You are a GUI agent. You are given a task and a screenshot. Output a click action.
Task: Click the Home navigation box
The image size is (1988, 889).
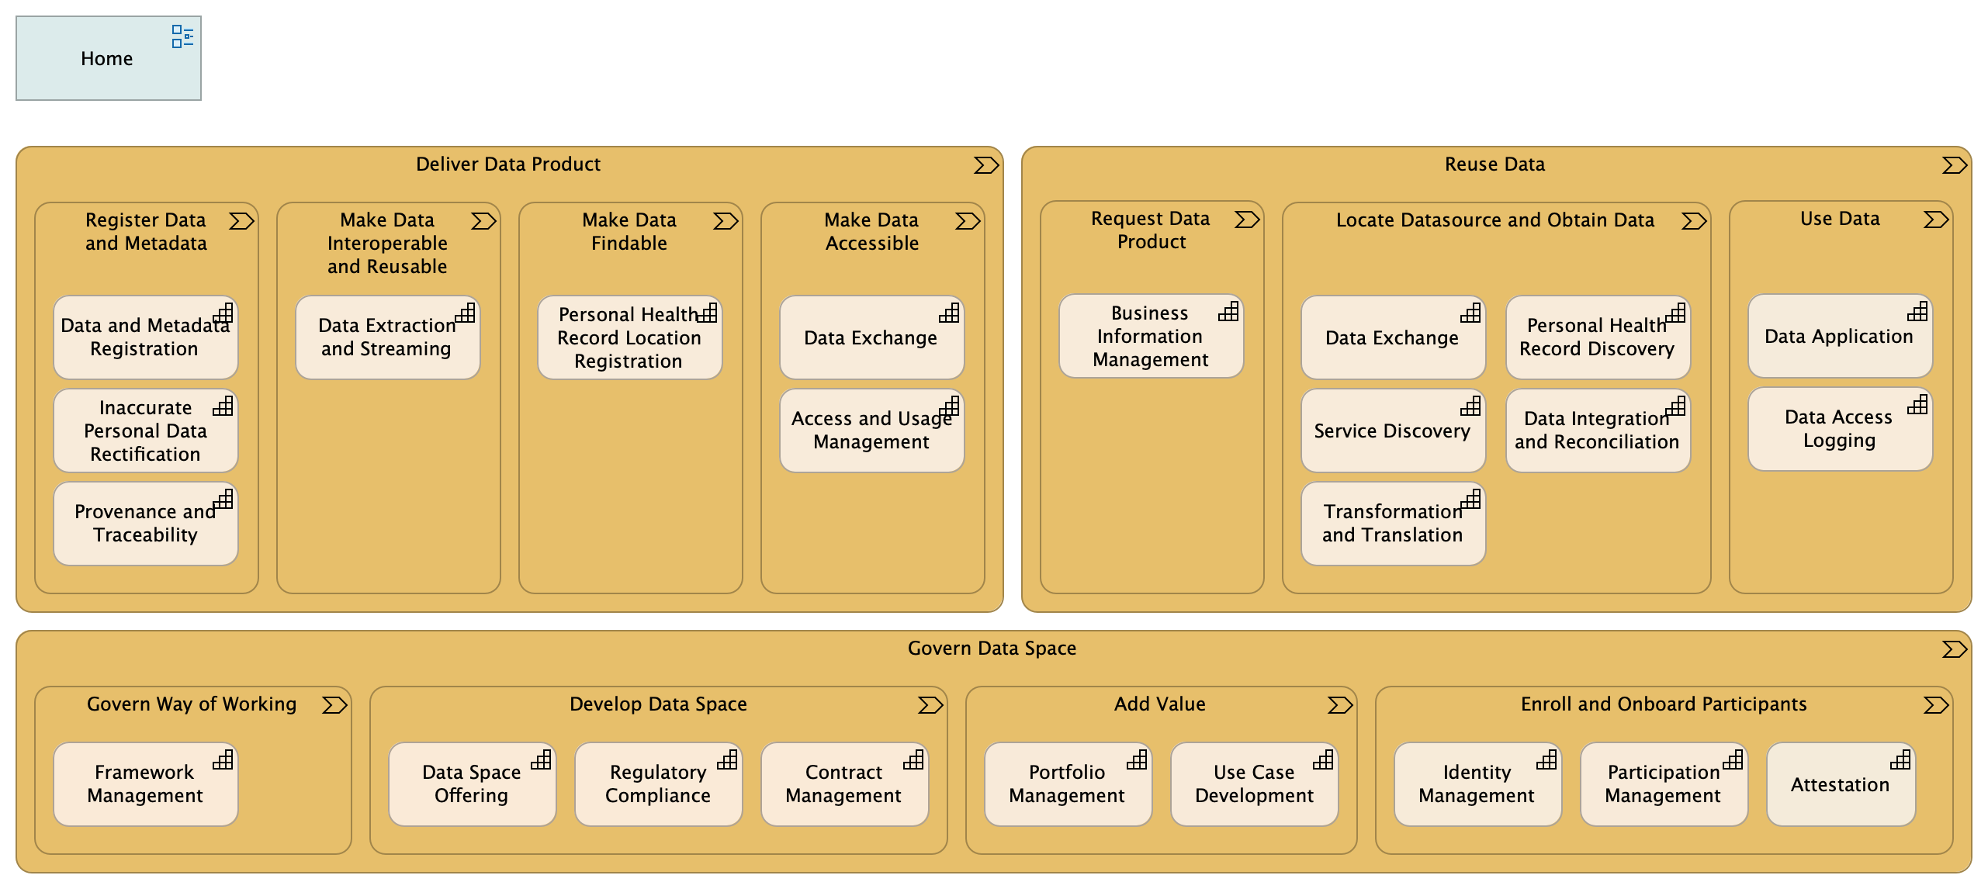(x=108, y=59)
